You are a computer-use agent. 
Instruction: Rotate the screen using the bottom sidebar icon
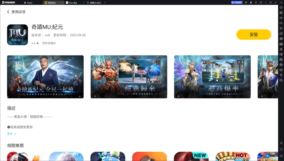coord(281,80)
